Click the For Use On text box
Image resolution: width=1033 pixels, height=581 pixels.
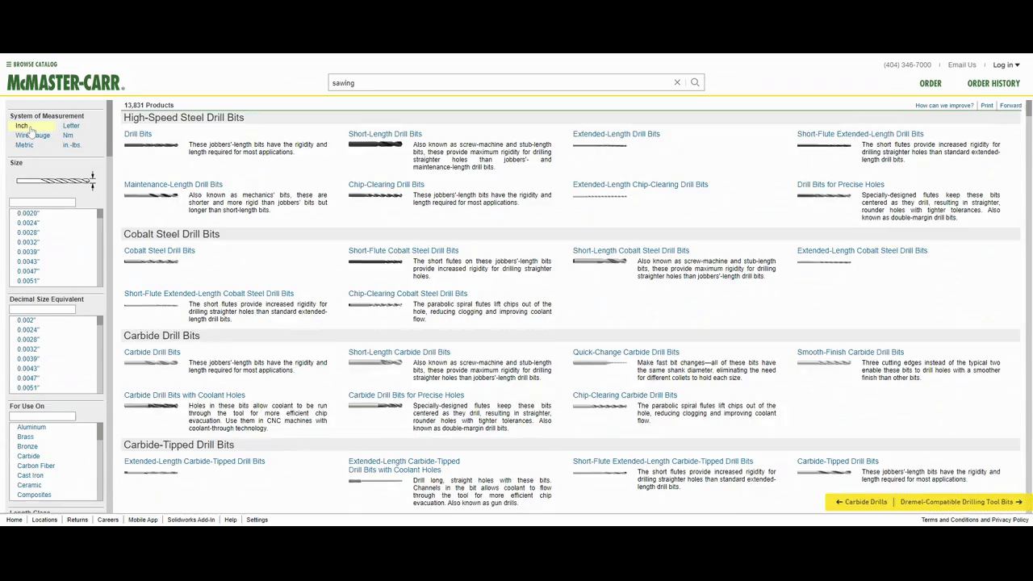42,416
